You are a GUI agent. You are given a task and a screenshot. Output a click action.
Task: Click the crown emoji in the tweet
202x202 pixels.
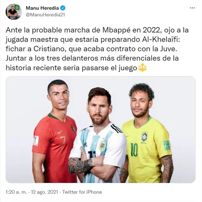point(142,67)
